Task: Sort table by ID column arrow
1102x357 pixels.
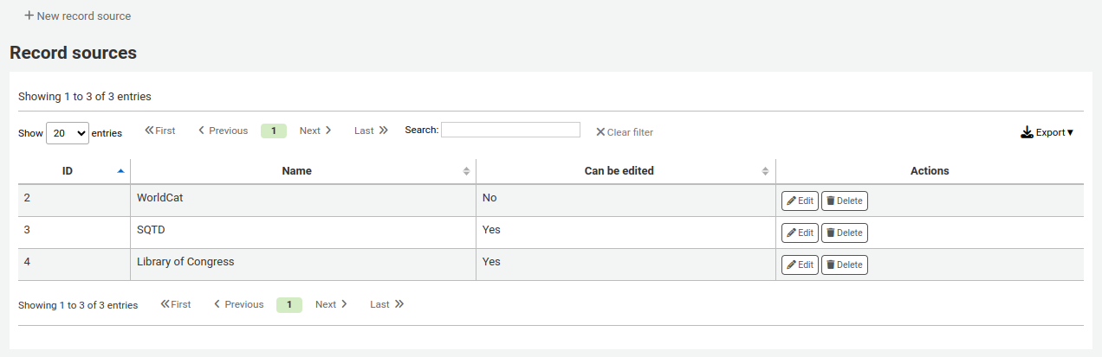Action: [120, 171]
